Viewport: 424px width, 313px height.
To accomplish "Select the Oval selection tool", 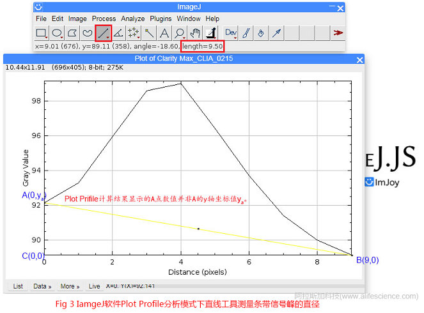I will pos(57,32).
